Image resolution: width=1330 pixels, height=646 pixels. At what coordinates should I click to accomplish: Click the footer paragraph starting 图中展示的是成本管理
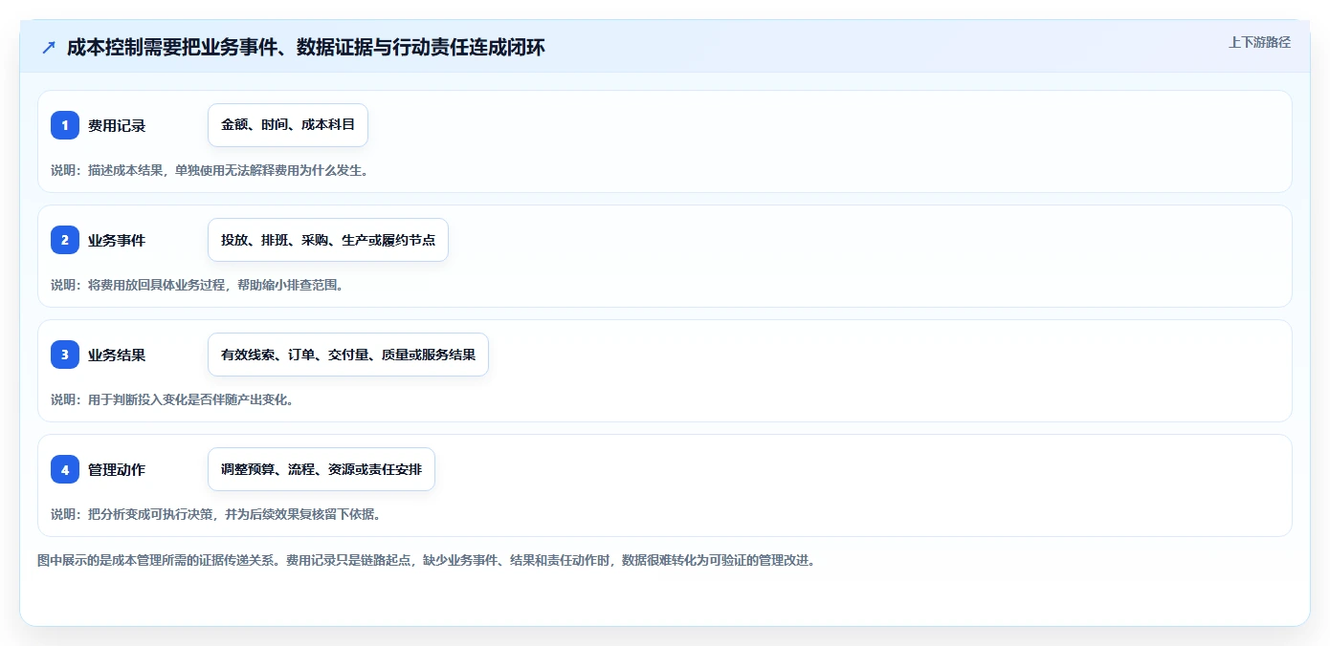(x=427, y=560)
